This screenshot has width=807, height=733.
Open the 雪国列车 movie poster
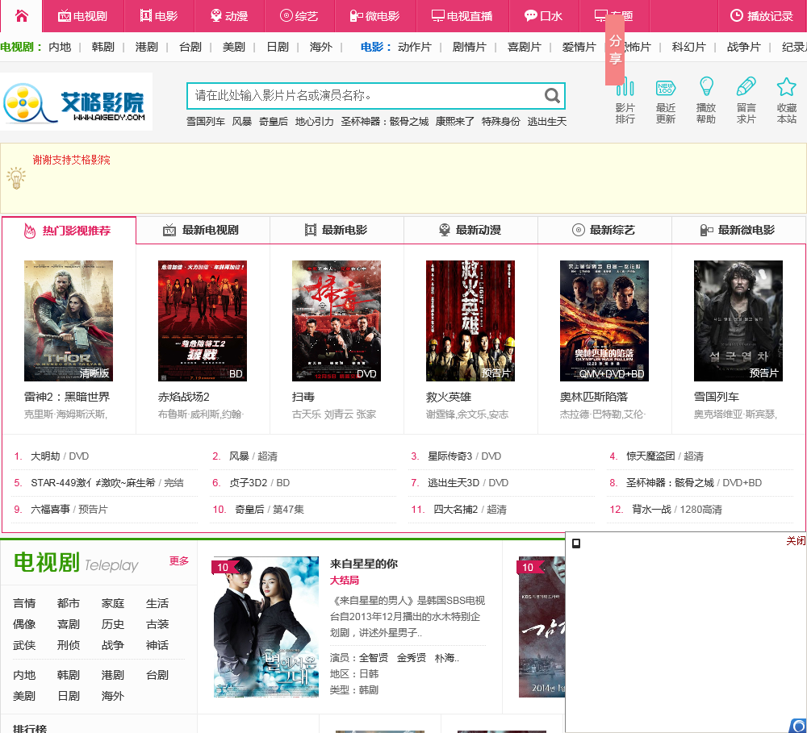738,320
